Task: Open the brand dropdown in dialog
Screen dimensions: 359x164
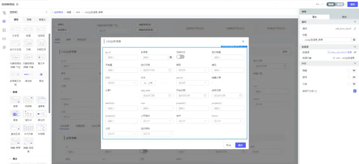Action: coord(228,121)
